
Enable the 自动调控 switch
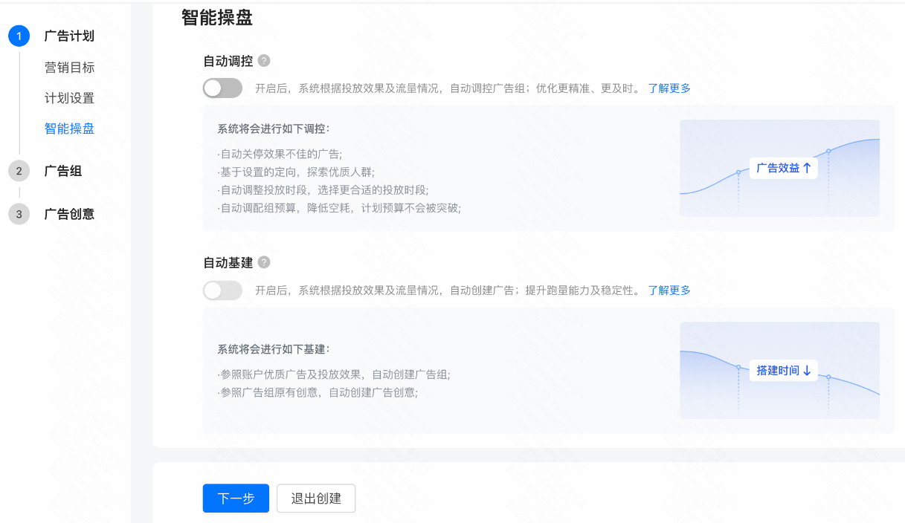tap(222, 88)
